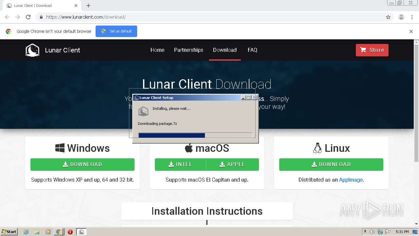Open the file explorer taskbar icon
The height and width of the screenshot is (236, 419).
(37, 232)
